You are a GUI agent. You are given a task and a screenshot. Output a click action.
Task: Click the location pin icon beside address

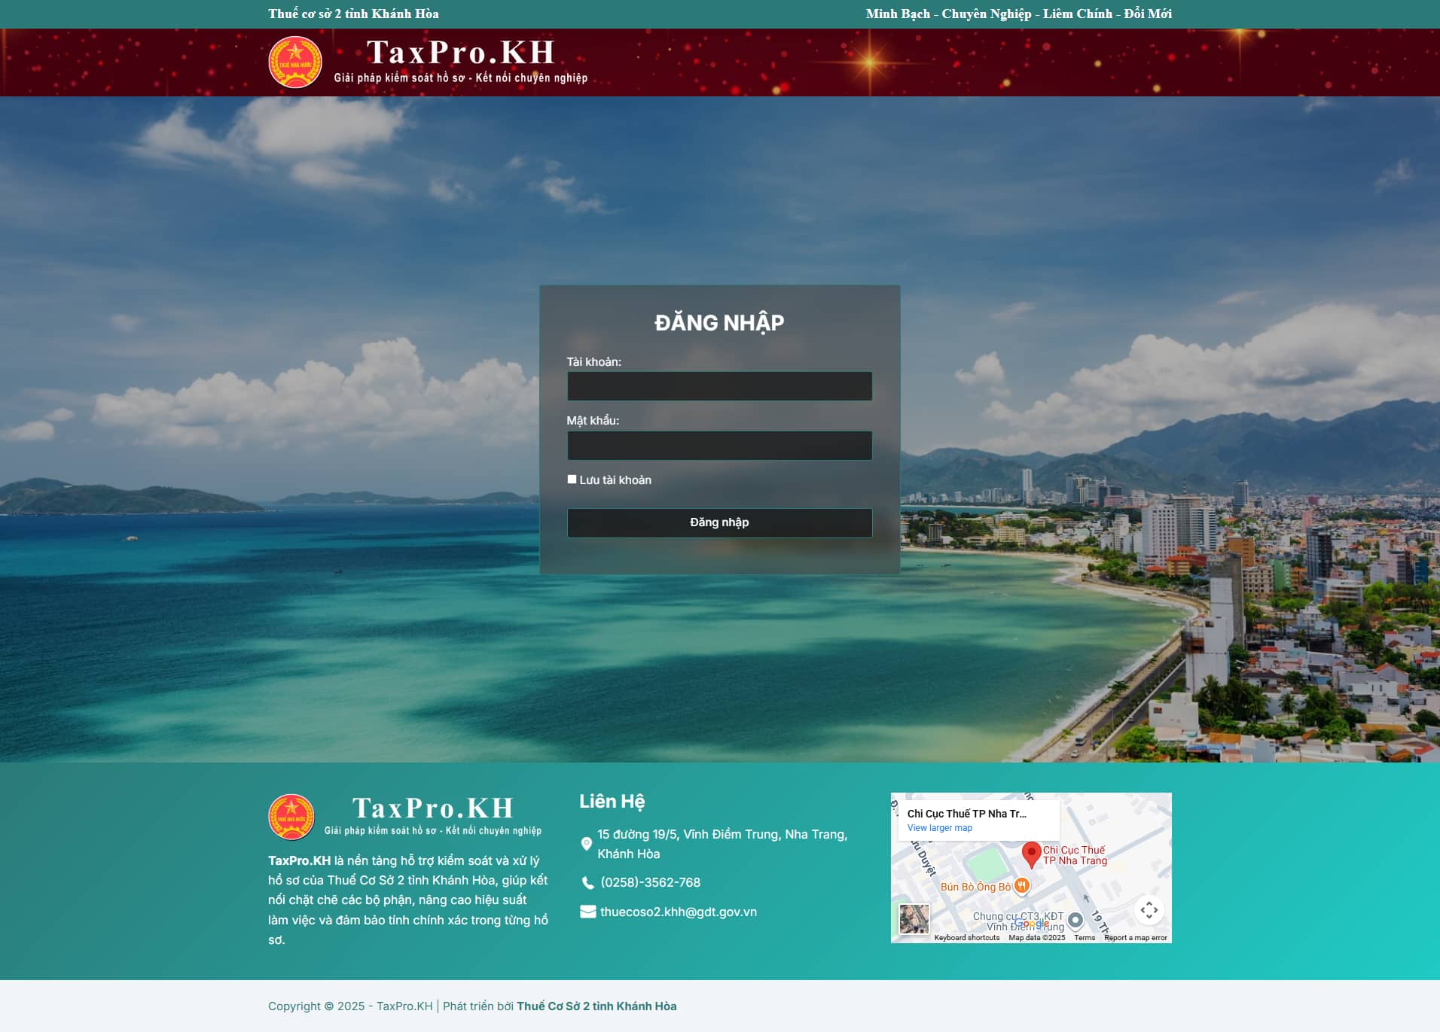[x=587, y=844]
